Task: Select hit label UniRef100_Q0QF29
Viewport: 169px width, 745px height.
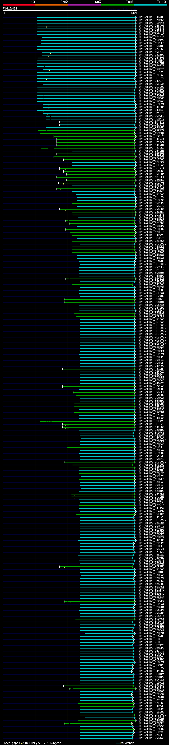Action: (152, 718)
